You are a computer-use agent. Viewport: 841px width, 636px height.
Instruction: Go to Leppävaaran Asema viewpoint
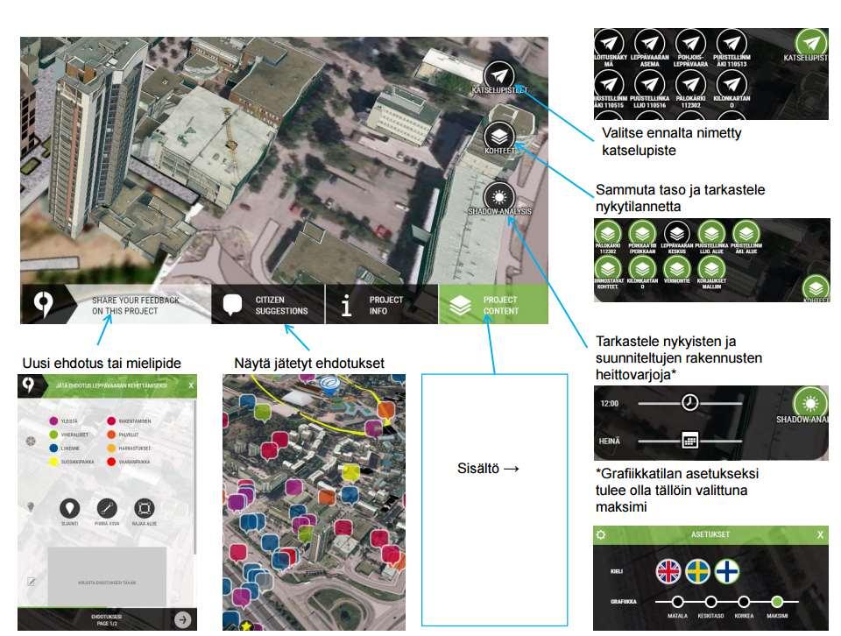coord(649,44)
